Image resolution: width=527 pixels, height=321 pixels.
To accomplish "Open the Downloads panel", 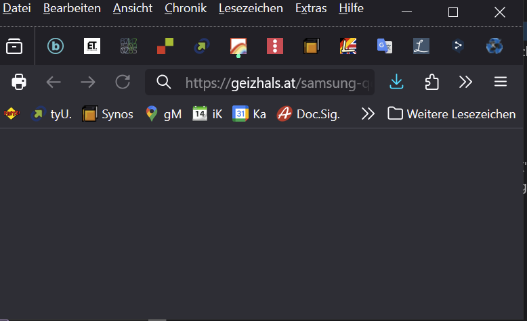I will click(x=397, y=82).
